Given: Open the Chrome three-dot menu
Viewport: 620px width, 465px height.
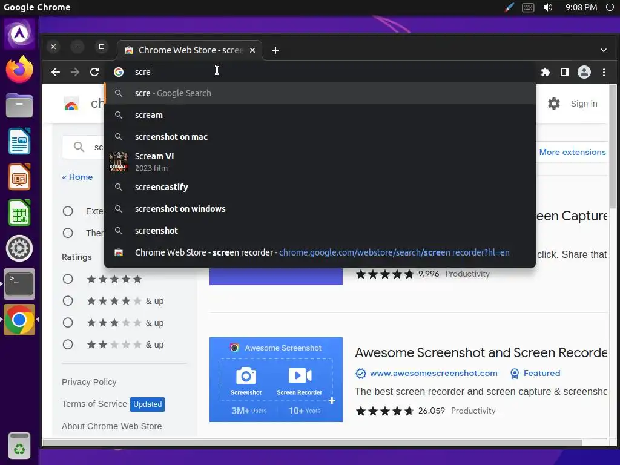Looking at the screenshot, I should tap(604, 72).
